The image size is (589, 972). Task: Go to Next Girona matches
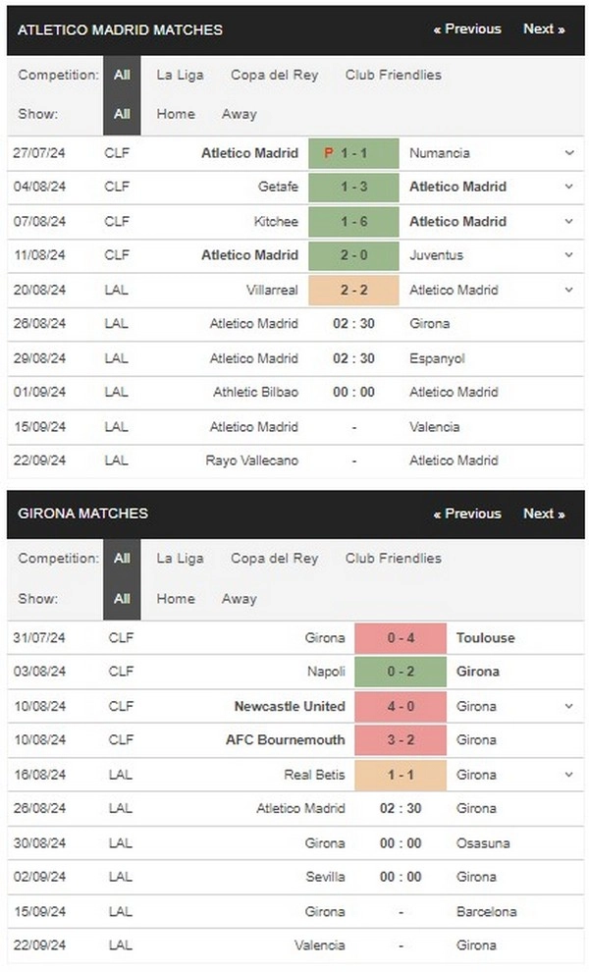544,513
